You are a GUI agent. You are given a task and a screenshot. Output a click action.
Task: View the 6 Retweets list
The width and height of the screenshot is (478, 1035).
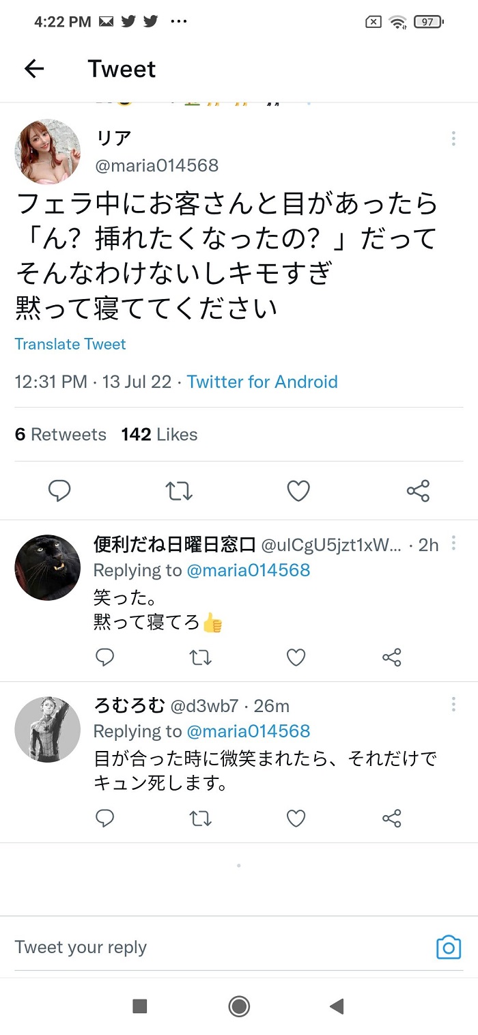[61, 435]
